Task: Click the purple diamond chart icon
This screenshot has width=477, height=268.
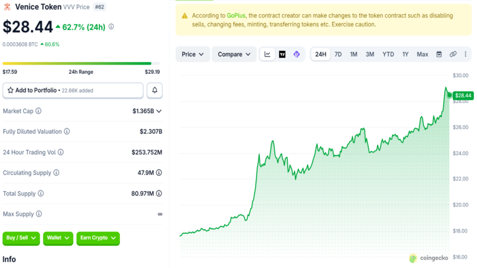Action: click(297, 54)
